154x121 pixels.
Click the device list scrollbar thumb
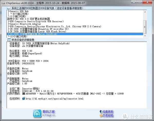click(145, 27)
